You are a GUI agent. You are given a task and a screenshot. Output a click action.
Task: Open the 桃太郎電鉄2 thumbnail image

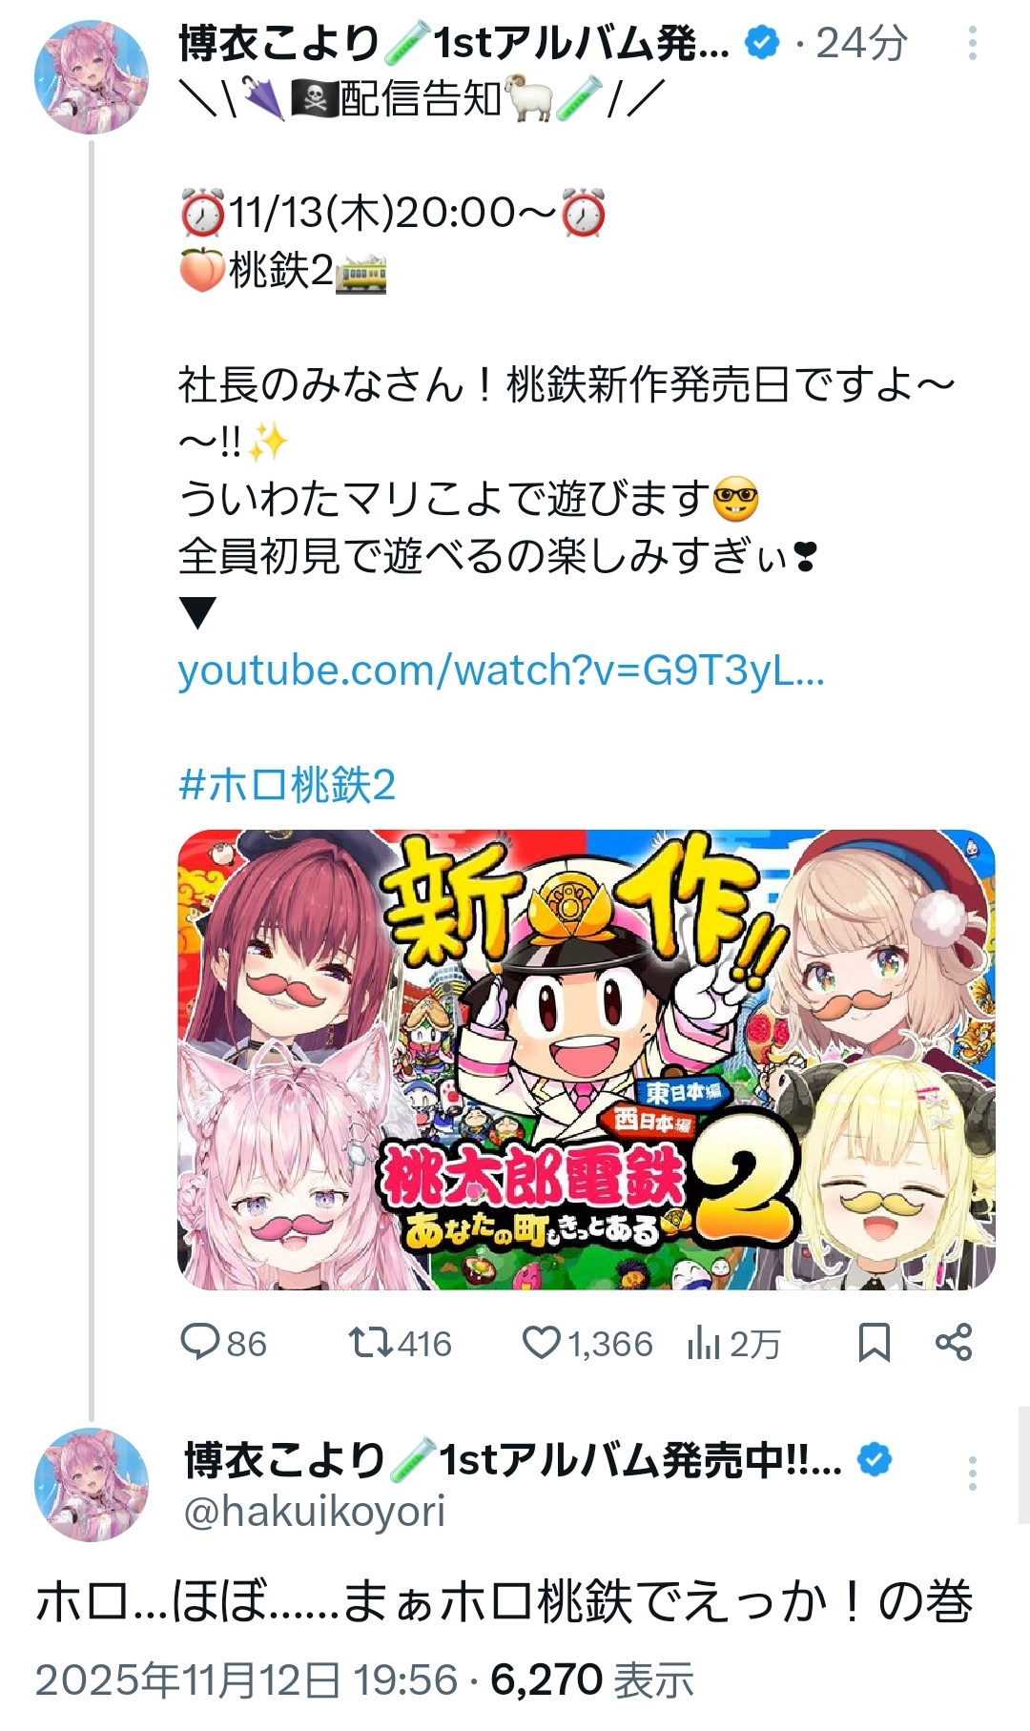[587, 1060]
